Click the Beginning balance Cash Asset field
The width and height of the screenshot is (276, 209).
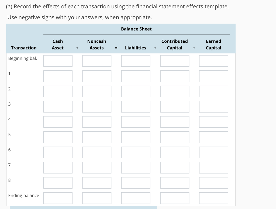coord(58,61)
